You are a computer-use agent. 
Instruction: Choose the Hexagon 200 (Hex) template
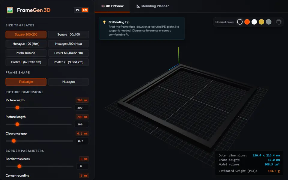point(68,44)
